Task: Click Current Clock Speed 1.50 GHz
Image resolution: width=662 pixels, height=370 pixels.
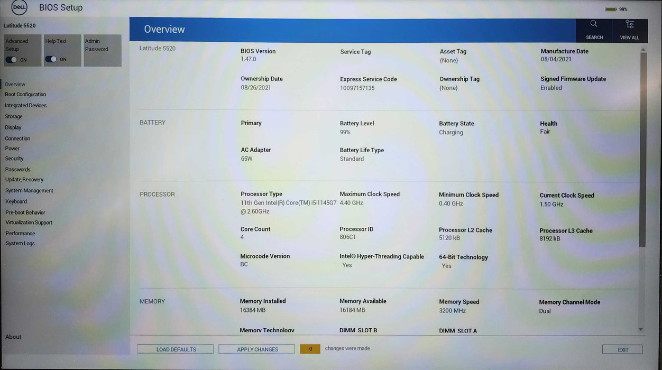Action: tap(551, 205)
